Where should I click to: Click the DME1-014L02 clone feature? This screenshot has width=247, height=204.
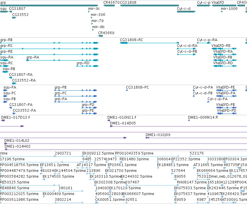click(x=126, y=144)
